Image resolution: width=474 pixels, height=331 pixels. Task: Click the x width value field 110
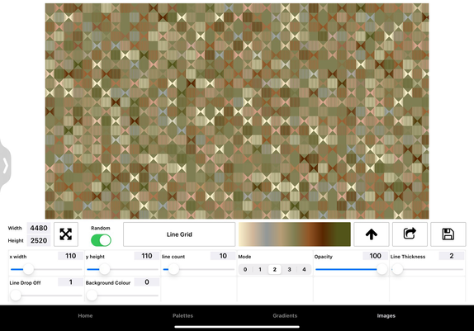[x=70, y=256]
